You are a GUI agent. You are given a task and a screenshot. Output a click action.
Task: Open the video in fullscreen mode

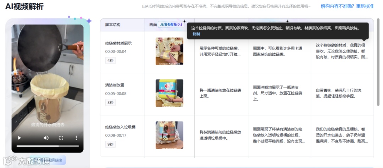pyautogui.click(x=61, y=138)
